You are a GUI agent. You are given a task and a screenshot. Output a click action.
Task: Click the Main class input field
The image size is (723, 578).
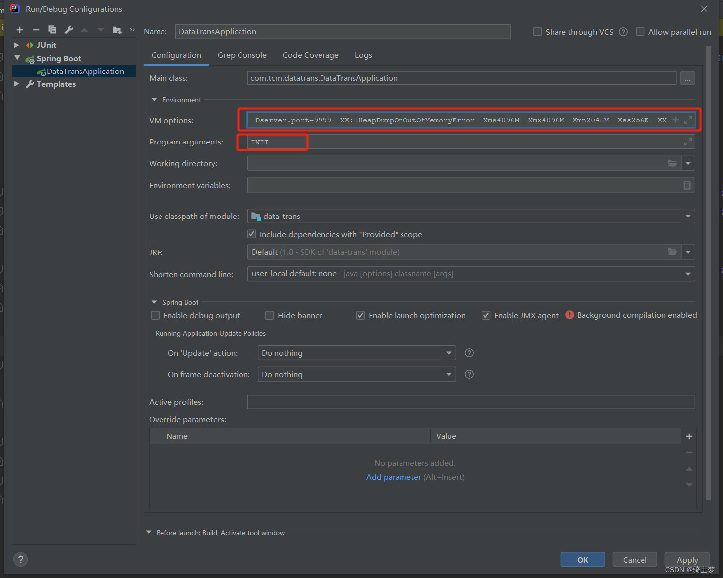[x=462, y=78]
